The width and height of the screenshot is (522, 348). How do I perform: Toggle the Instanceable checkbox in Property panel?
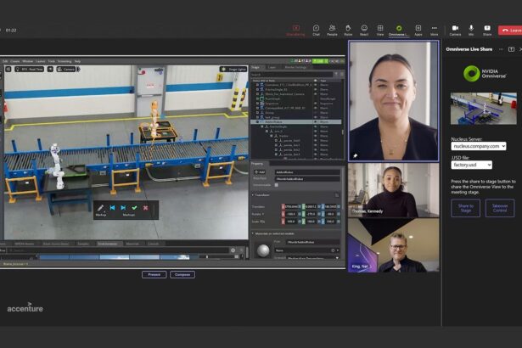tap(276, 185)
